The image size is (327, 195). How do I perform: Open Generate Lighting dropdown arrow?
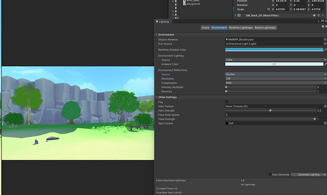[x=325, y=175]
